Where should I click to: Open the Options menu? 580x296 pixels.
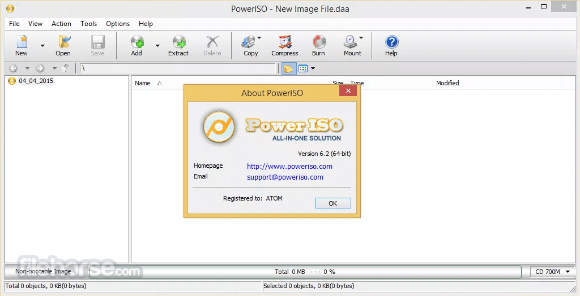click(118, 24)
